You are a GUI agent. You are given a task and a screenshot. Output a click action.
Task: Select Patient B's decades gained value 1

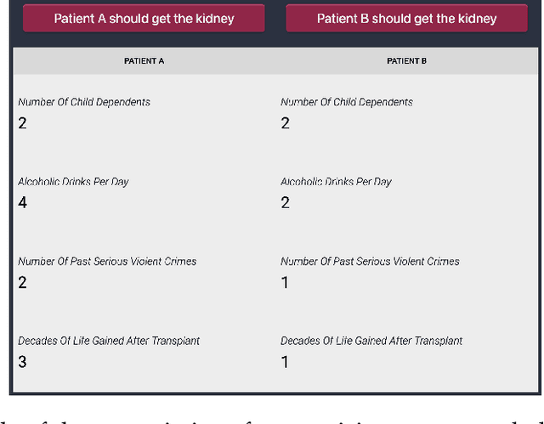click(286, 362)
